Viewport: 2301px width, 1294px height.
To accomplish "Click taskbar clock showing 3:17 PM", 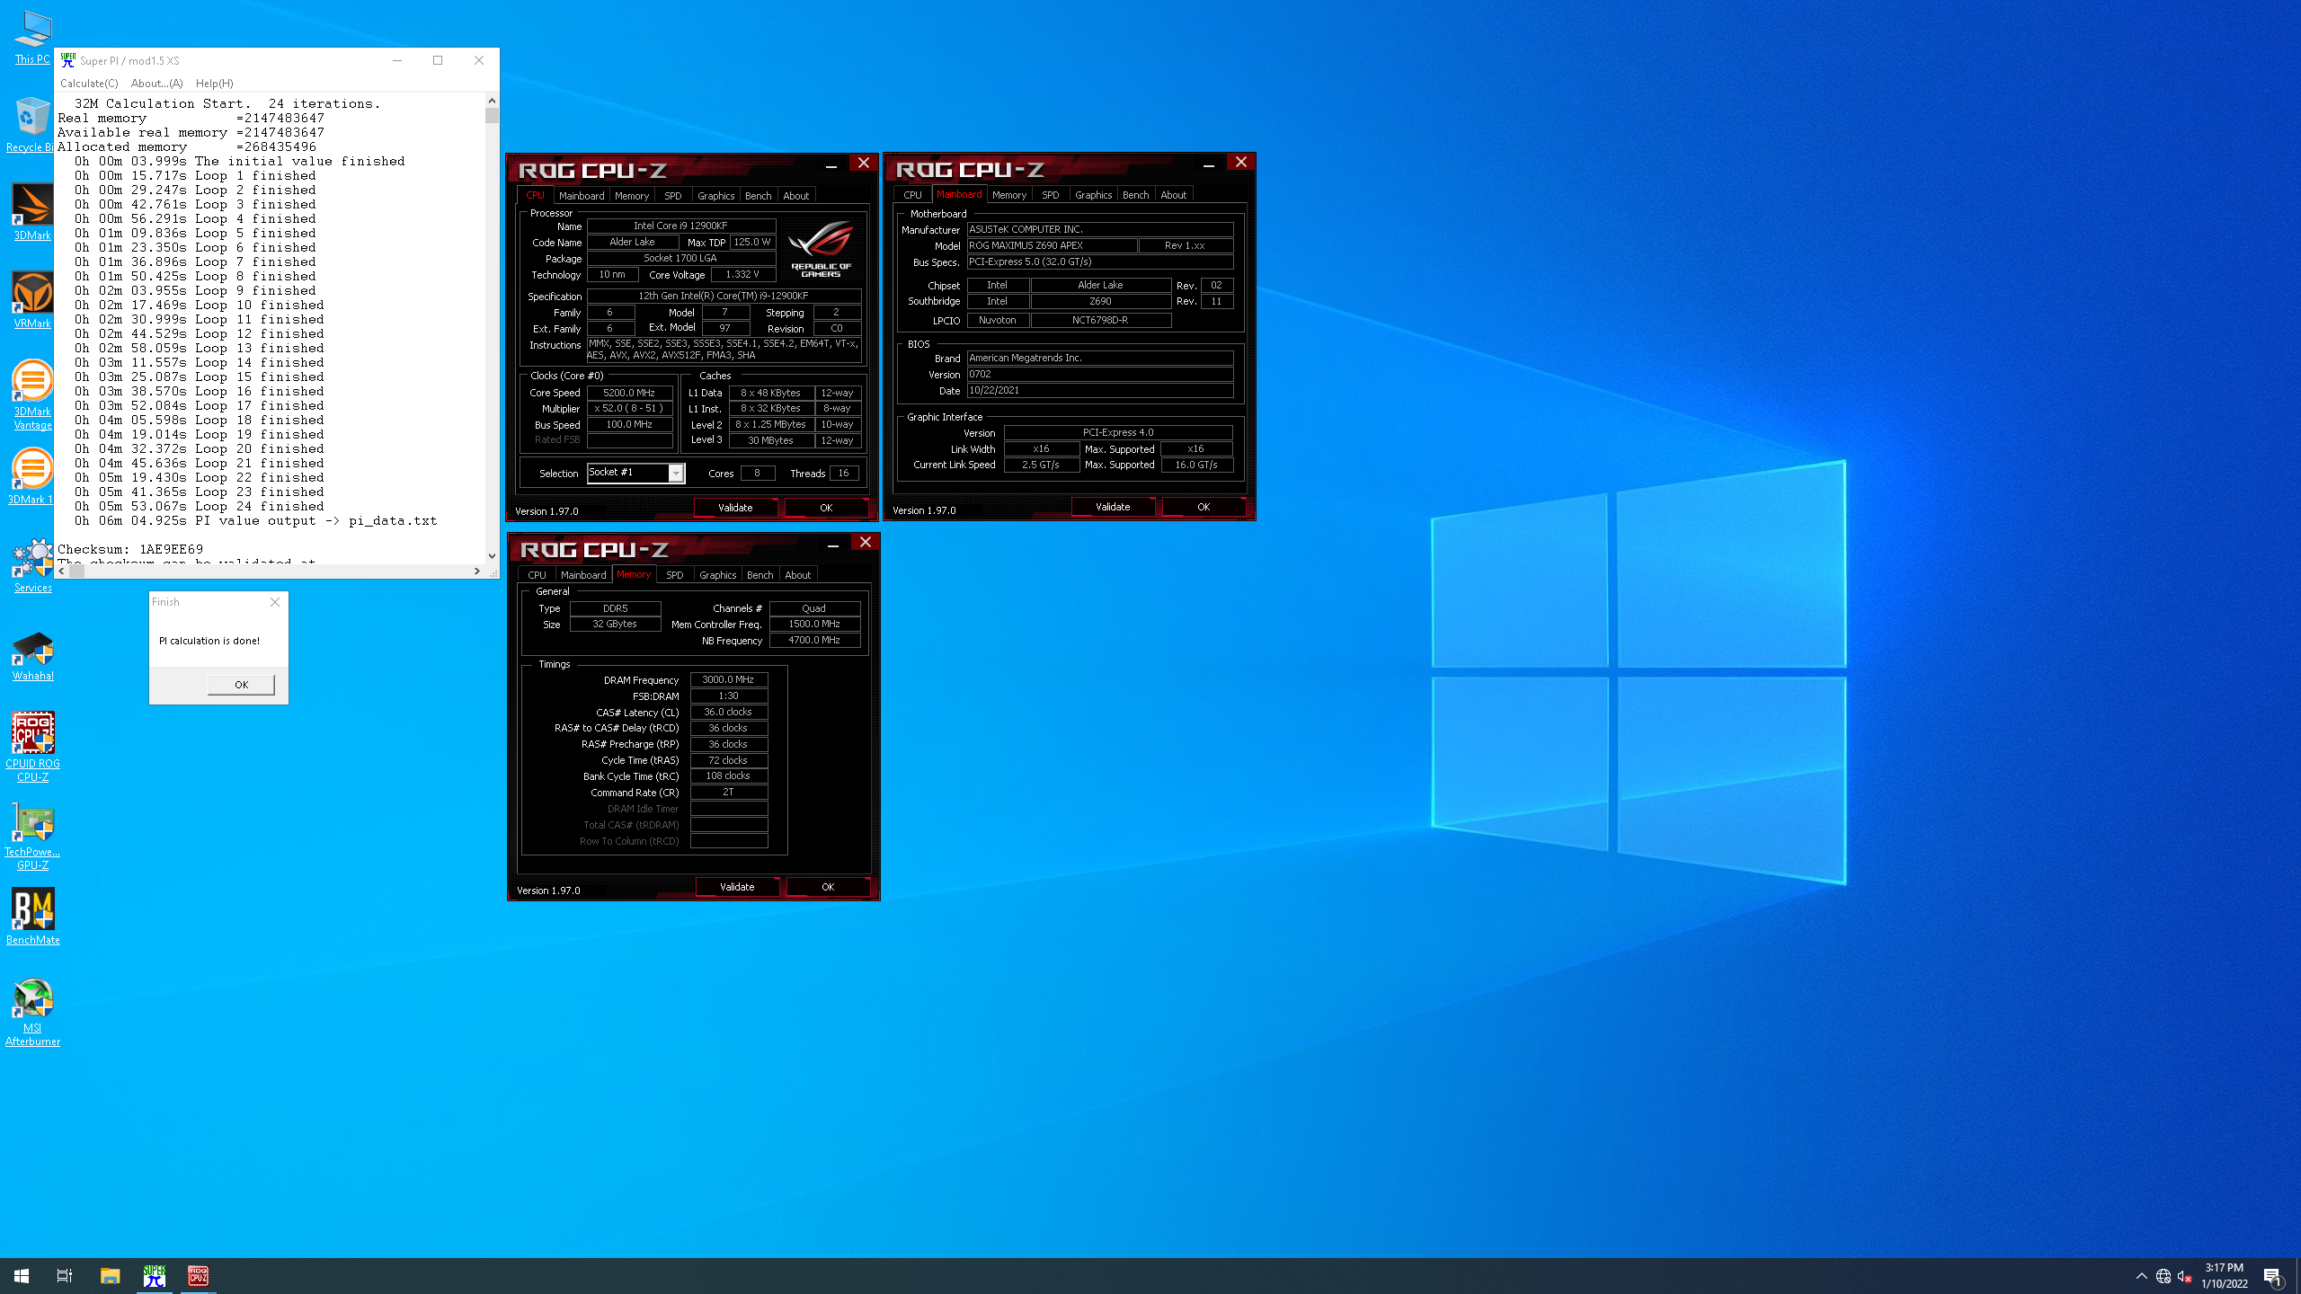I will point(2224,1276).
